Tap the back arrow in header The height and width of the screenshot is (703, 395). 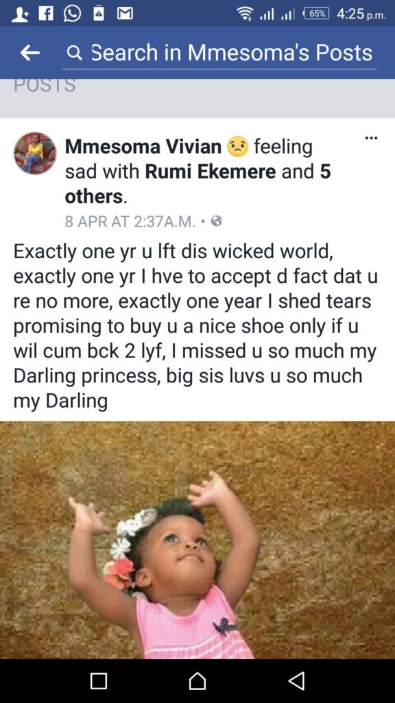[x=30, y=53]
